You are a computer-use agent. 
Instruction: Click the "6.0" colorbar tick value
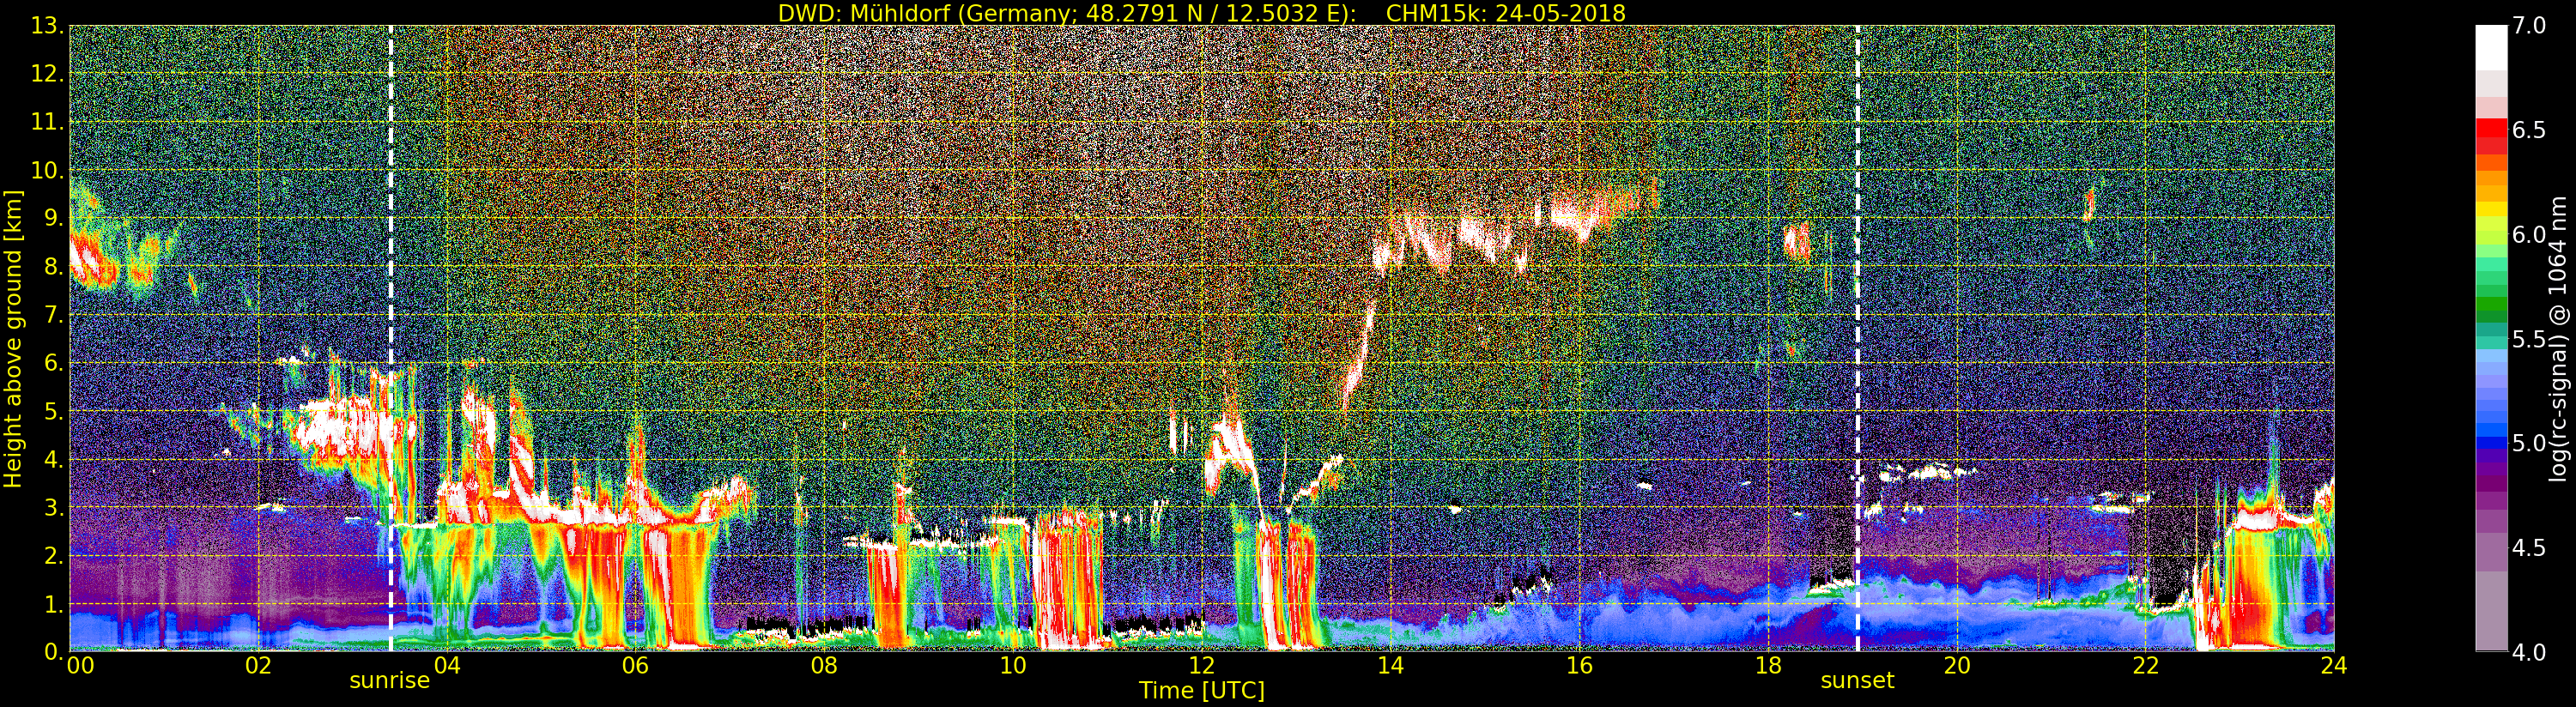pos(2529,235)
